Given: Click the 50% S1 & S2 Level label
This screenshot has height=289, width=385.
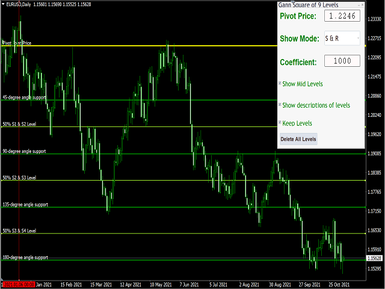Looking at the screenshot, I should tap(19, 124).
